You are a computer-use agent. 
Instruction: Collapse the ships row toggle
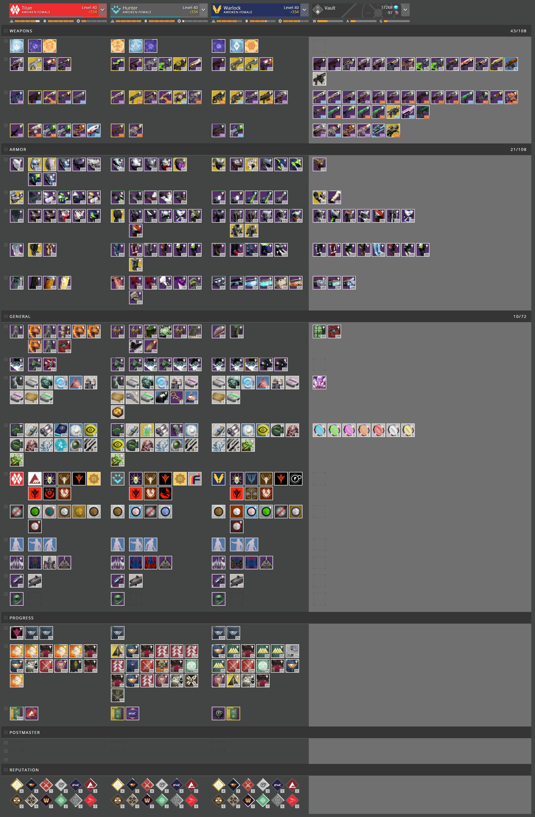(x=6, y=558)
